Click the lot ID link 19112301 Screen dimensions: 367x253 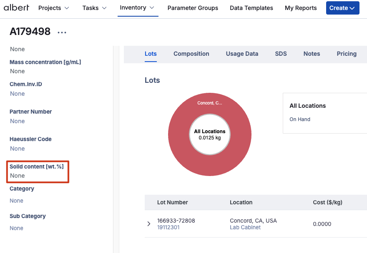pos(168,228)
